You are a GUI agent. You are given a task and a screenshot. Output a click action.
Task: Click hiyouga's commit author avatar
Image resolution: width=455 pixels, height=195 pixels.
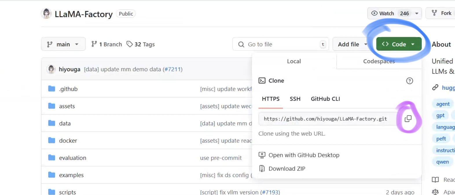point(51,69)
